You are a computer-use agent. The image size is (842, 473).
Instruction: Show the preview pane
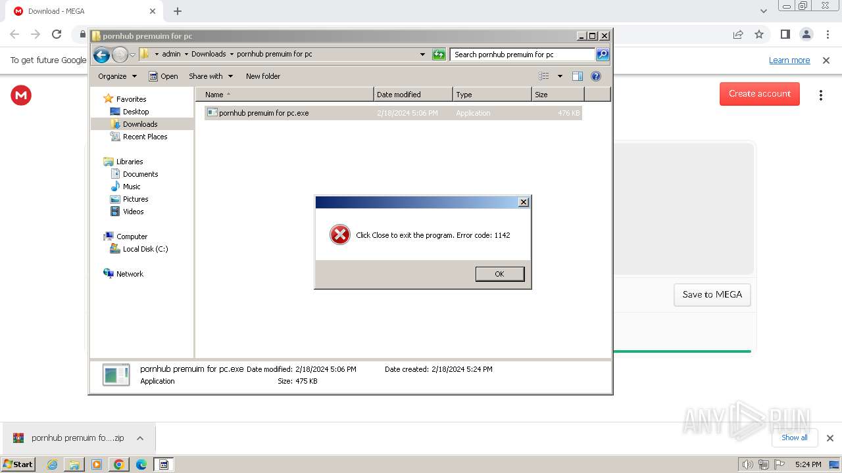click(578, 76)
